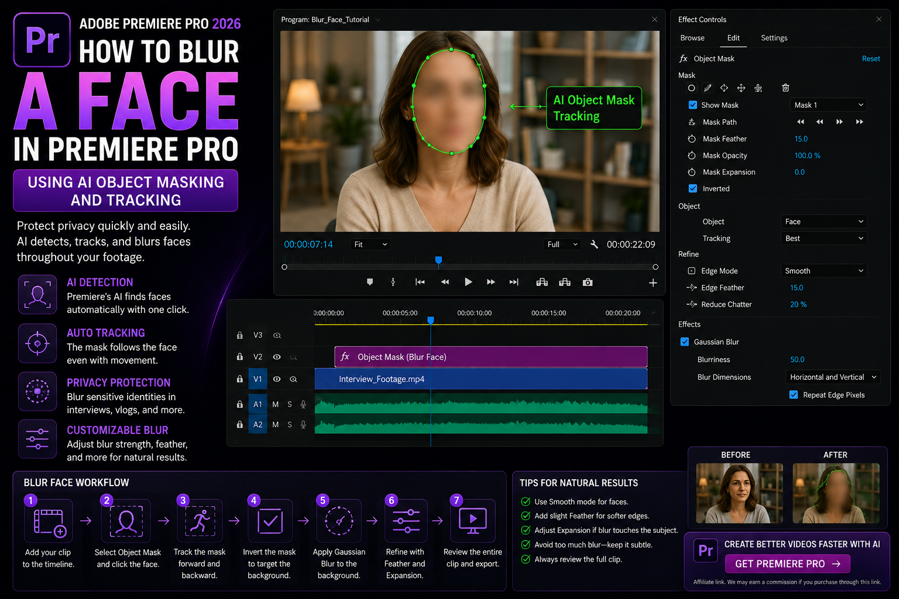Open the Full playback resolution dropdown
Screen dimensions: 899x599
(562, 245)
